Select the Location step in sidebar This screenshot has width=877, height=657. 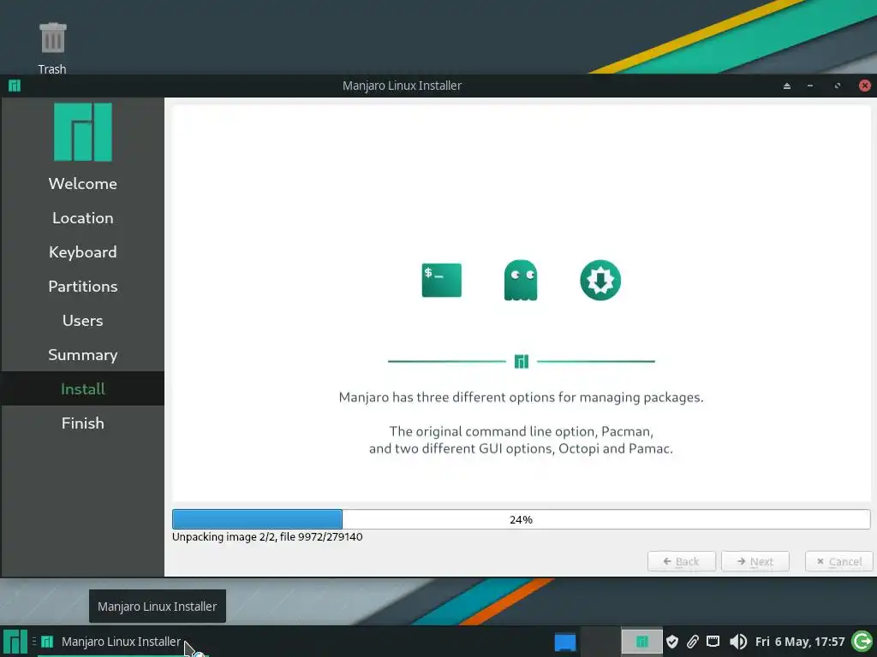[83, 218]
